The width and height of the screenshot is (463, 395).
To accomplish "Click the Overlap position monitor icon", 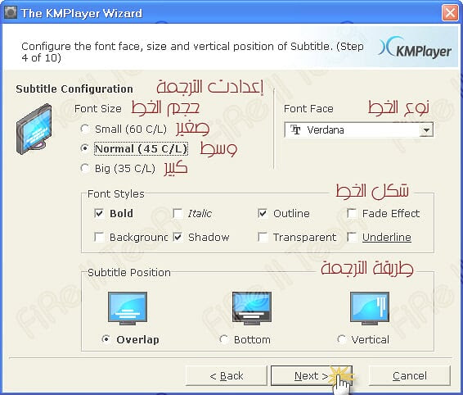I will pos(128,309).
